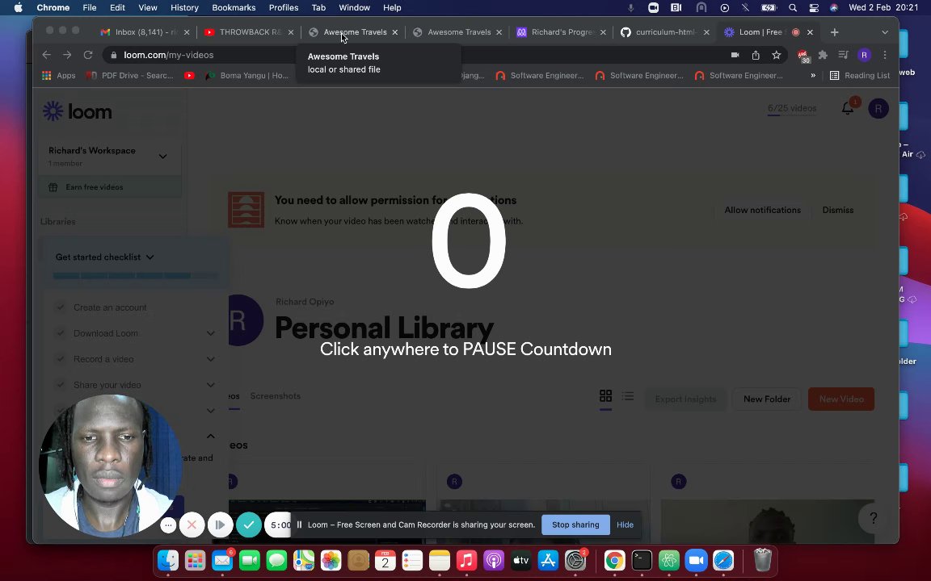
Task: Close the Richard's Progress tab
Action: 603,32
